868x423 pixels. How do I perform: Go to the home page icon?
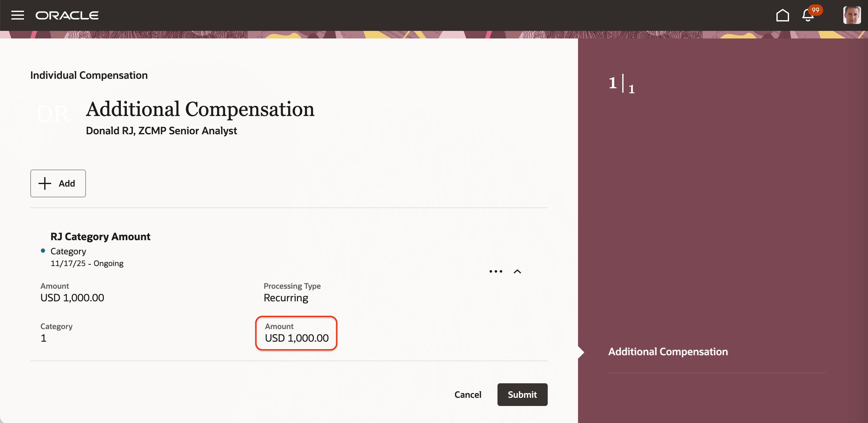coord(783,15)
